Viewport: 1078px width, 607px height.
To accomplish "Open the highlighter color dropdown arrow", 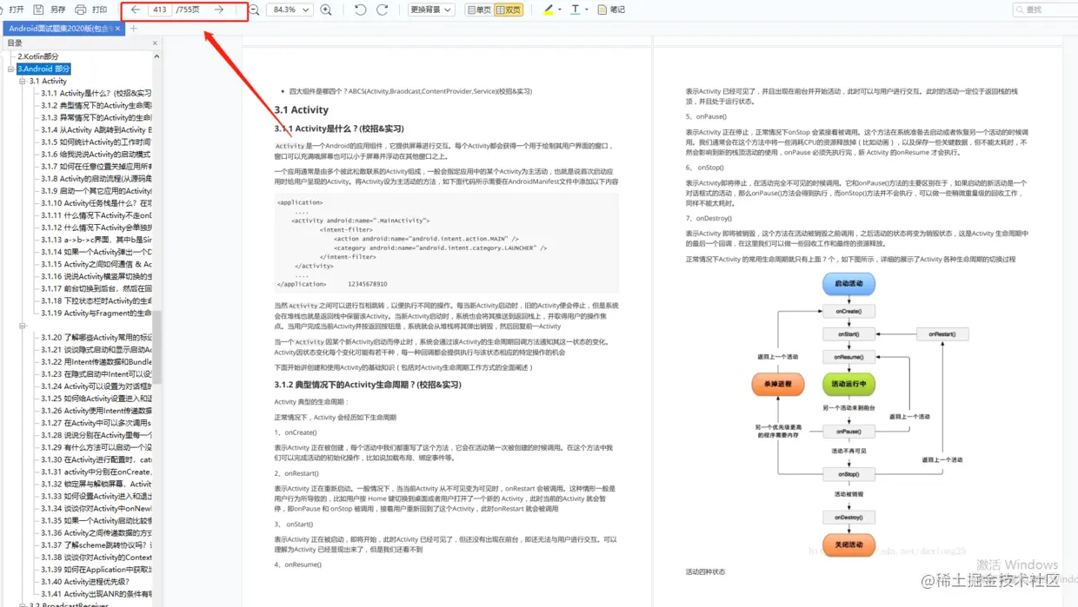I will point(559,10).
